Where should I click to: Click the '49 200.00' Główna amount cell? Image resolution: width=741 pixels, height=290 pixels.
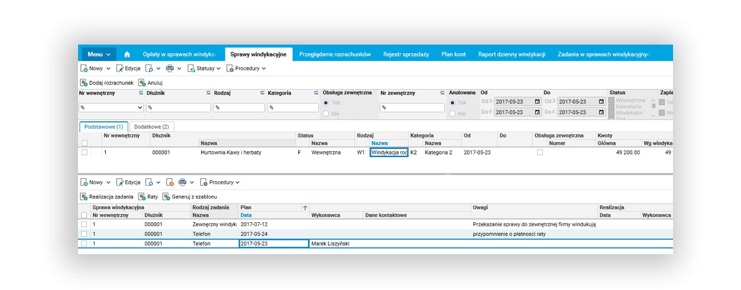[618, 153]
